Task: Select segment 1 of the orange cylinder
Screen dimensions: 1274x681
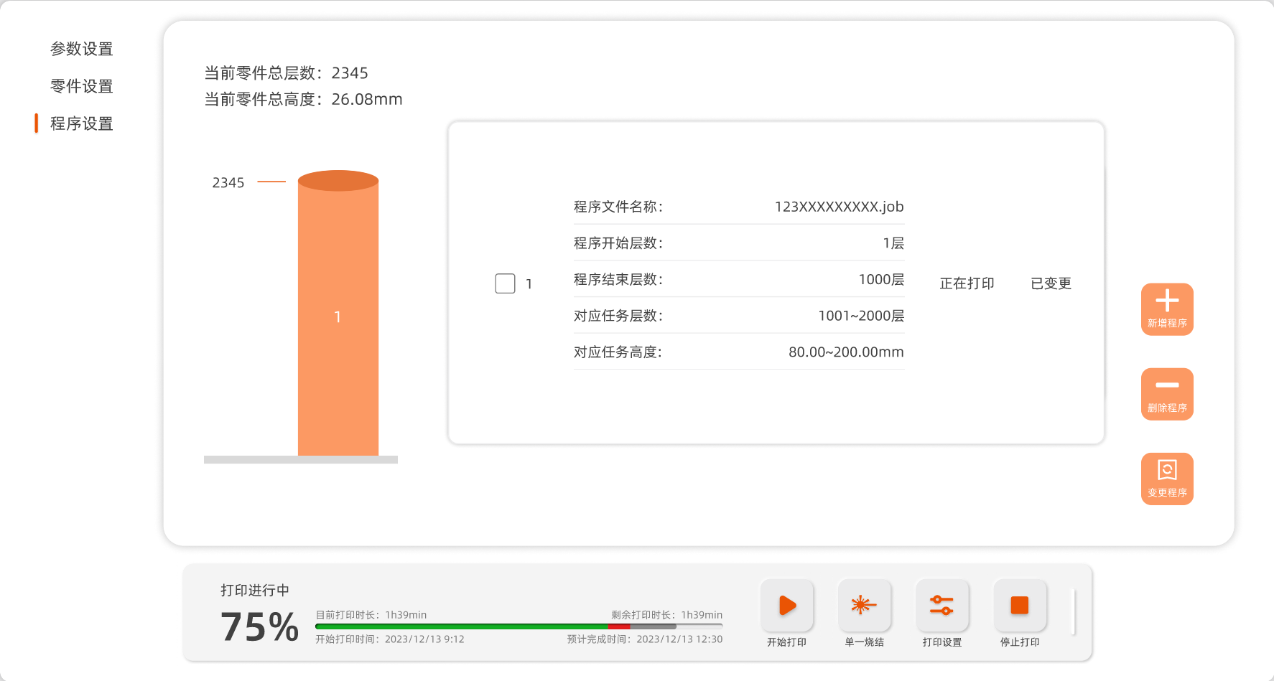Action: click(x=338, y=317)
